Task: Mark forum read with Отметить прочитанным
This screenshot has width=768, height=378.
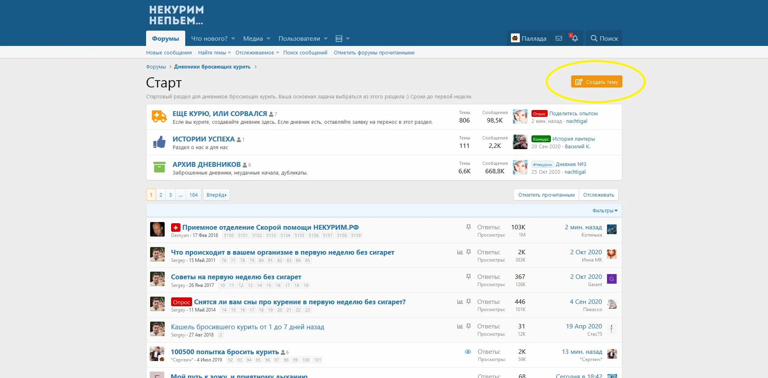Action: [x=546, y=195]
